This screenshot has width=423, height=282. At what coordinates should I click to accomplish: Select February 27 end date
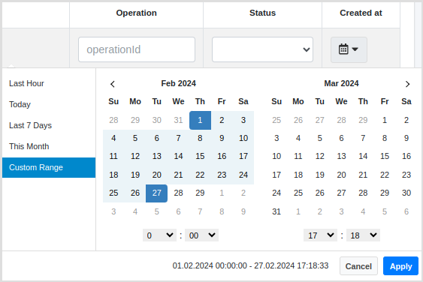[x=156, y=193]
